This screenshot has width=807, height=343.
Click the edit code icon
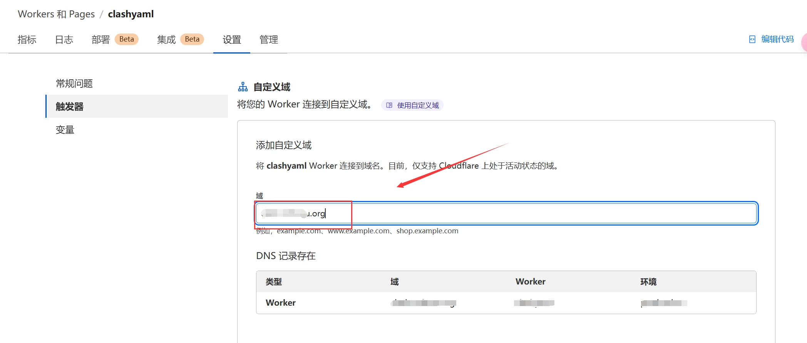tap(752, 39)
